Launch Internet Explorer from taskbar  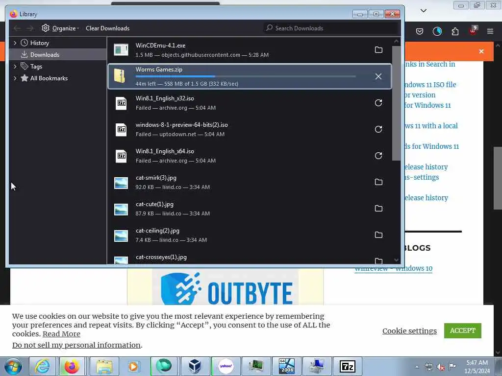43,366
